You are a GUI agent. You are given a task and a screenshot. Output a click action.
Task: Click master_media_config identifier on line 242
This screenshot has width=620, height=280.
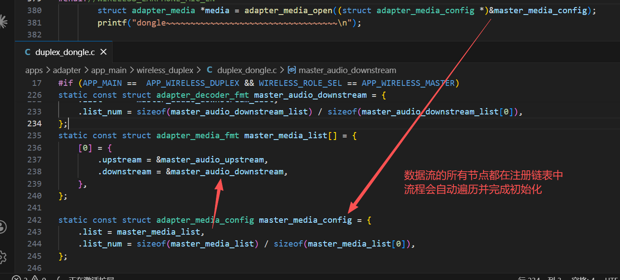tap(306, 220)
